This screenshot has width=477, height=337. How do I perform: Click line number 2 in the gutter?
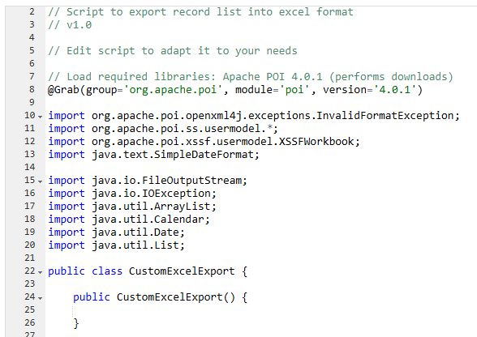point(32,12)
